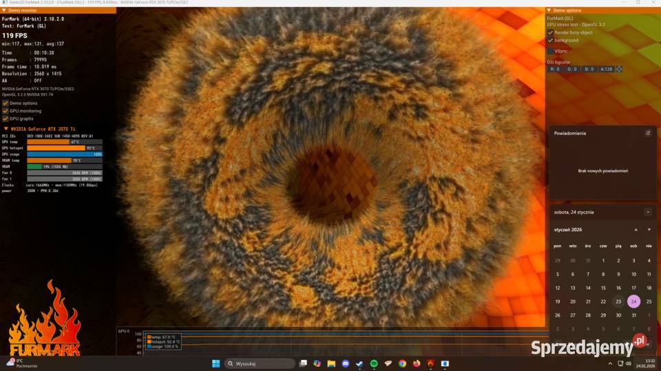Click the GPU temp 67°C bar
661x371 pixels.
point(65,142)
